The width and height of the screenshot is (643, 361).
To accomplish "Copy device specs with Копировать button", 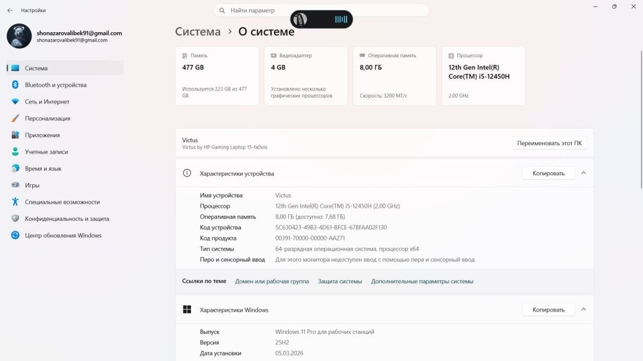I will [x=548, y=173].
